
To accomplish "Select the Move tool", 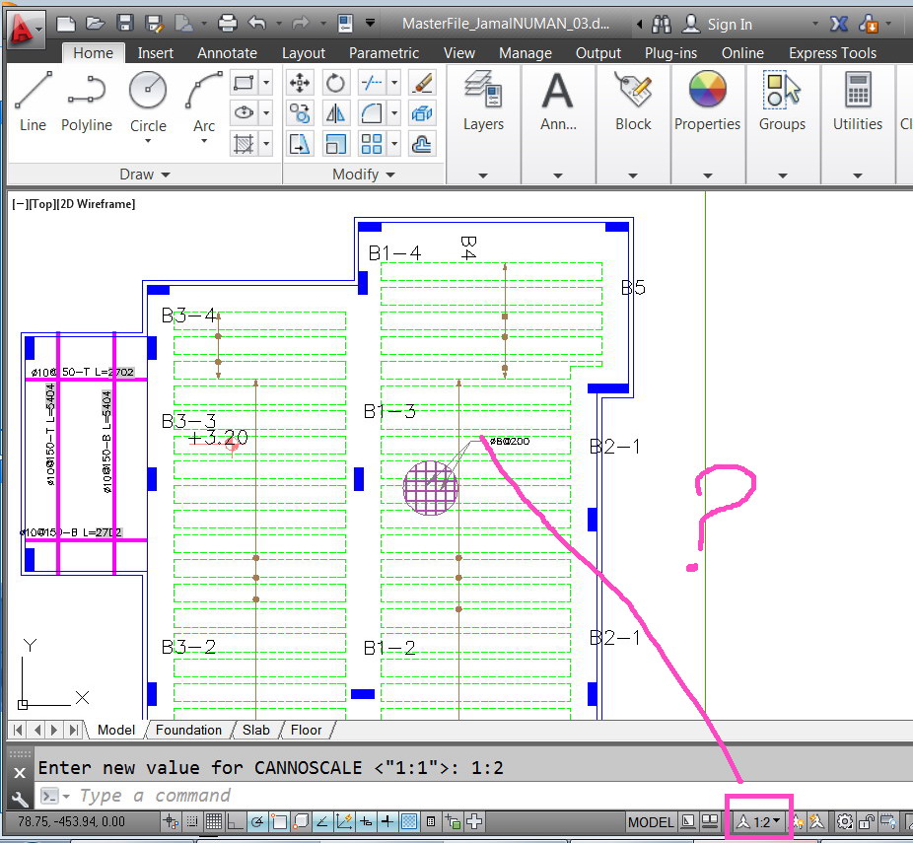I will tap(300, 83).
